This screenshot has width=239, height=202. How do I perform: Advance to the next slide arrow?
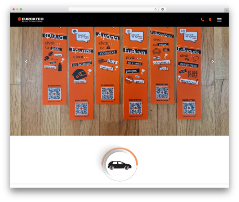[x=213, y=62]
